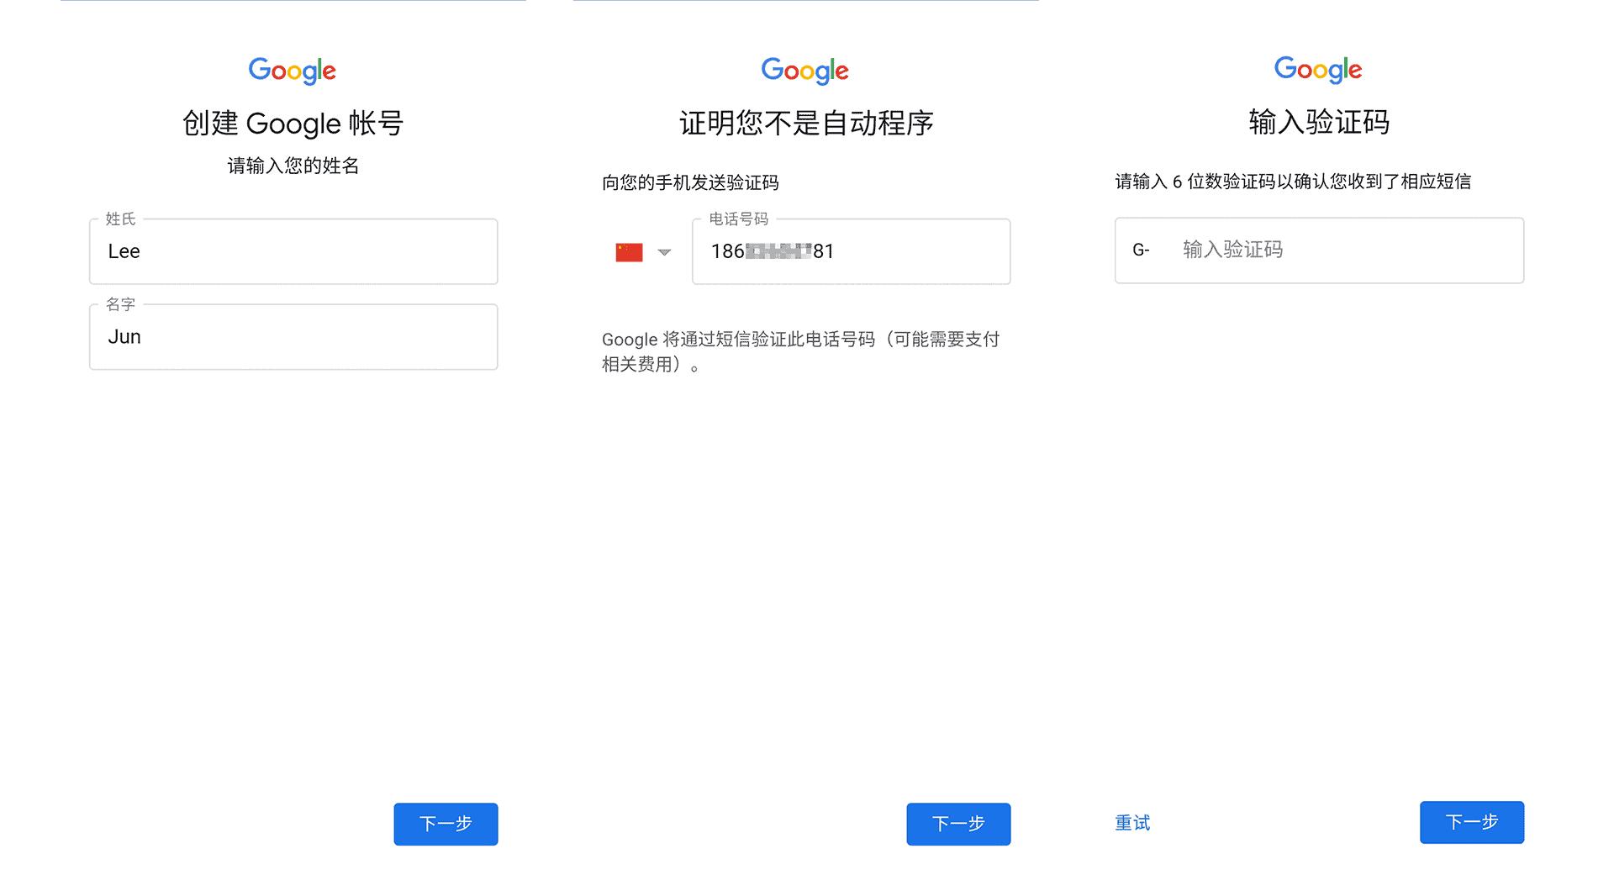This screenshot has height=875, width=1614.
Task: Open the country code dropdown arrow
Action: click(665, 251)
